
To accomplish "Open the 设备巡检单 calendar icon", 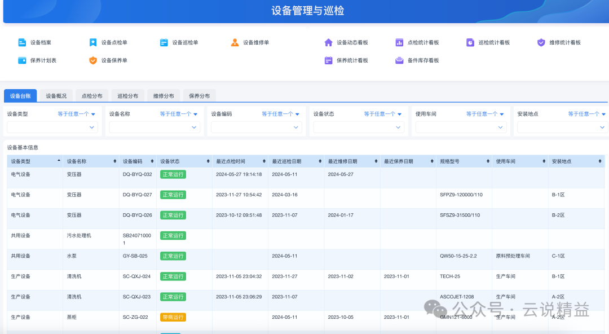I will click(164, 42).
